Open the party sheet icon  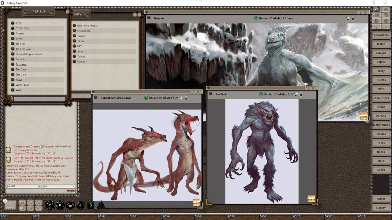[376, 15]
